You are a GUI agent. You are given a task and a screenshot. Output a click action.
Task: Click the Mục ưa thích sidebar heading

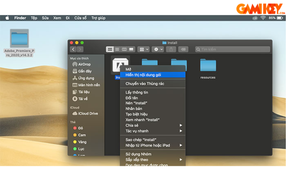pyautogui.click(x=79, y=58)
